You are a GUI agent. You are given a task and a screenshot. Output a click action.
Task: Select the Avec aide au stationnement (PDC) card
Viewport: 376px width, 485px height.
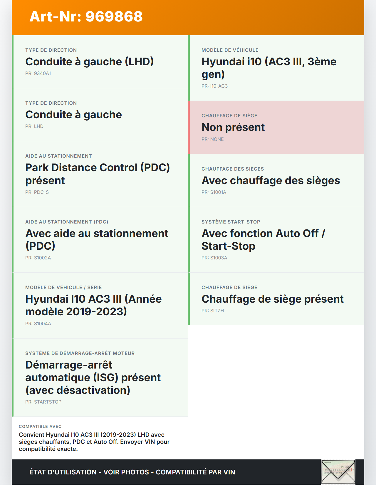tap(100, 239)
